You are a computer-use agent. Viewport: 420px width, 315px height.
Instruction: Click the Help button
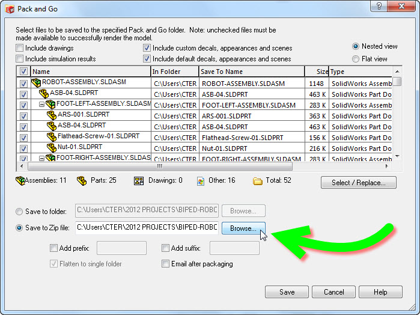[380, 292]
